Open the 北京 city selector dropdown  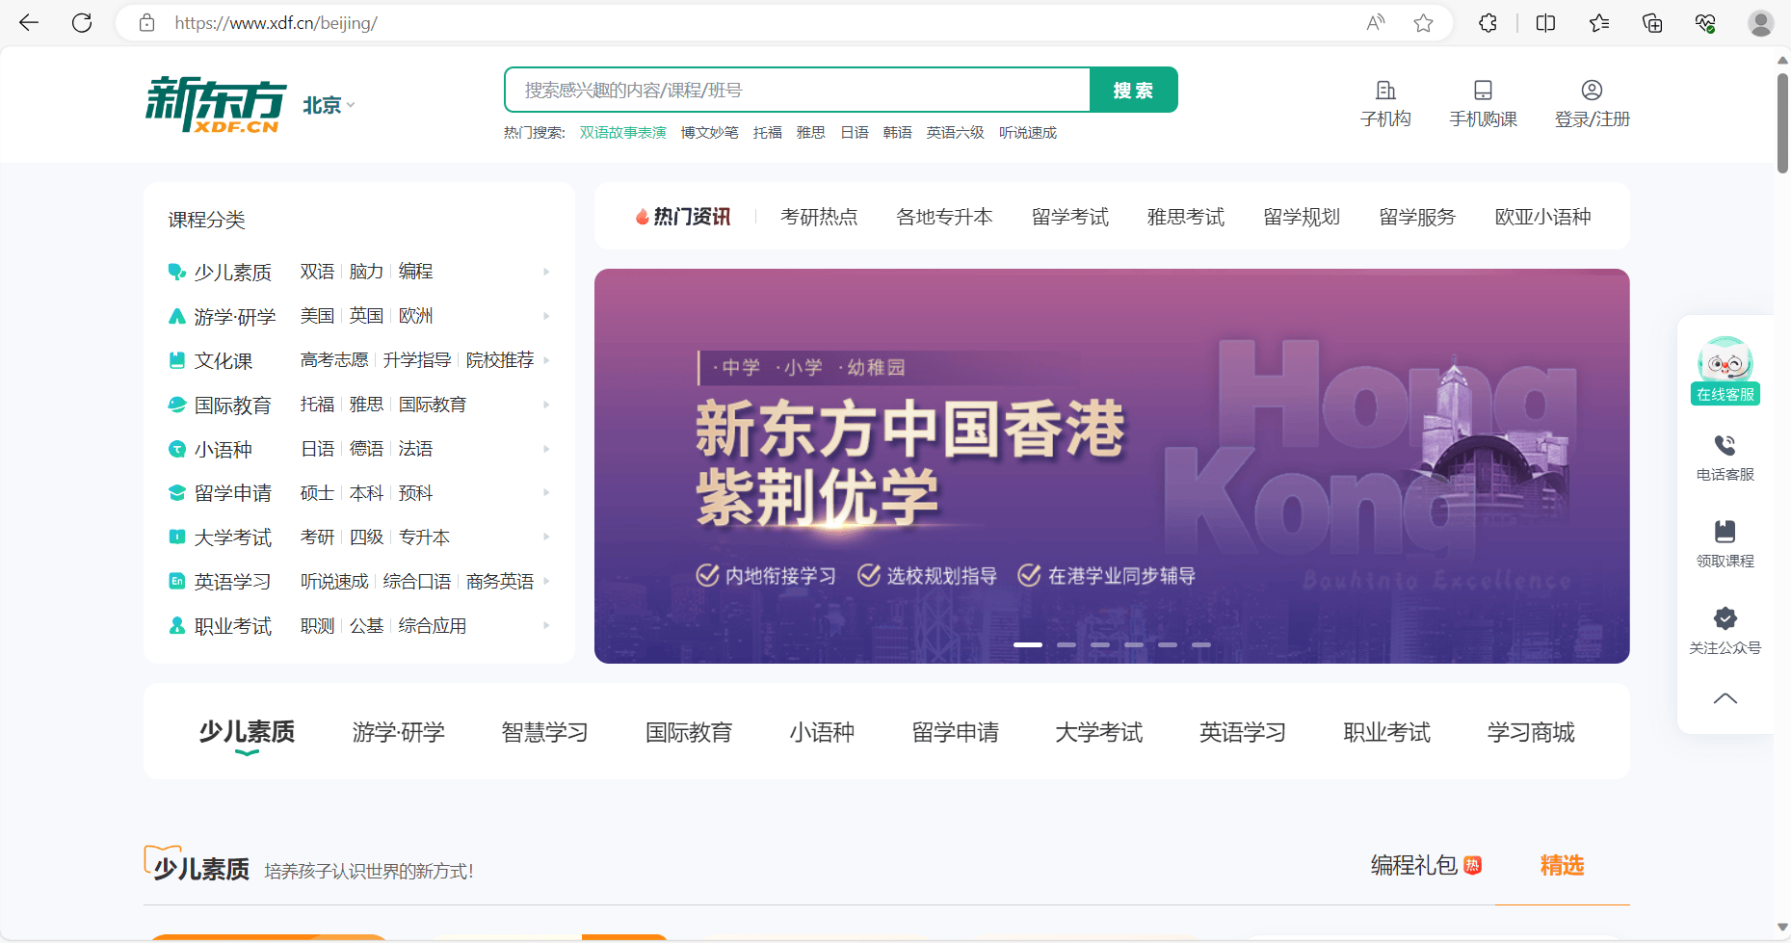pos(329,105)
